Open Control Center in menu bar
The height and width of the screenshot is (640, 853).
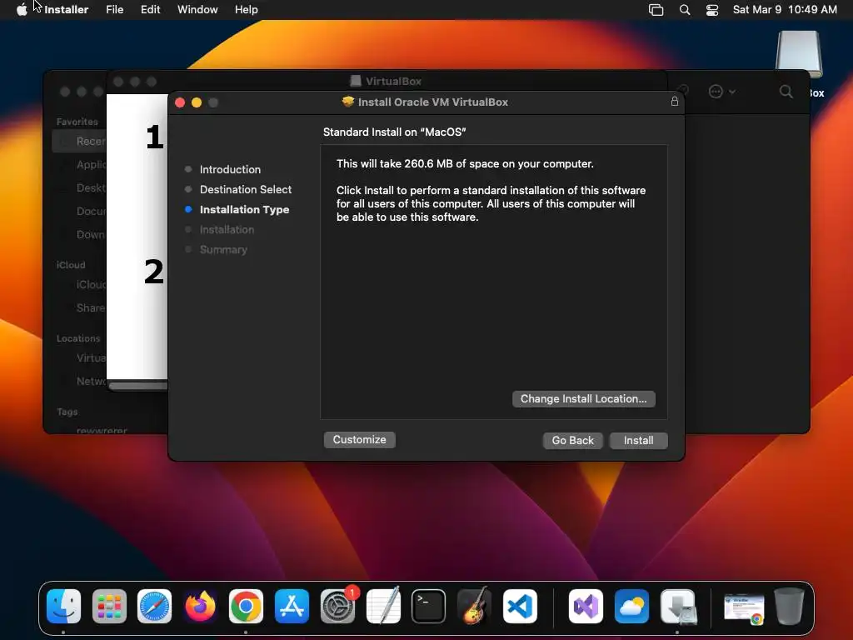coord(712,10)
